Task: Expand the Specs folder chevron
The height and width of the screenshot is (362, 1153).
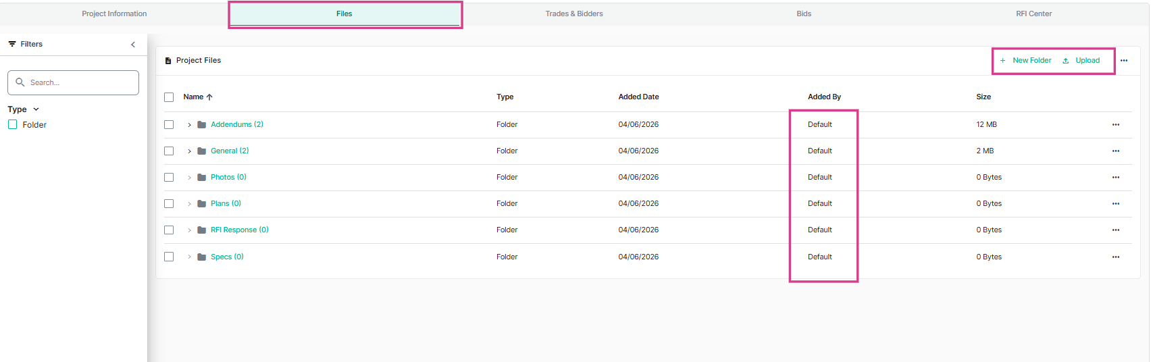Action: tap(189, 257)
